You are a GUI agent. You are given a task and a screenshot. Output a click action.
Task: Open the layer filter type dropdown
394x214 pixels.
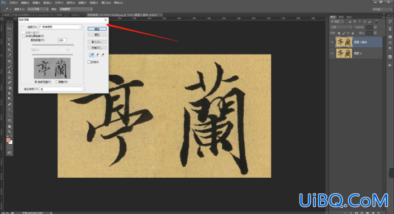tap(337, 22)
